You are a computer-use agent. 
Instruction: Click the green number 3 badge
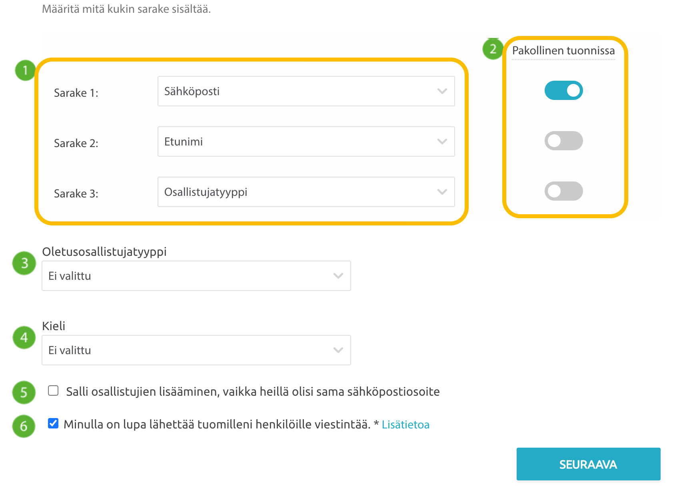point(24,263)
